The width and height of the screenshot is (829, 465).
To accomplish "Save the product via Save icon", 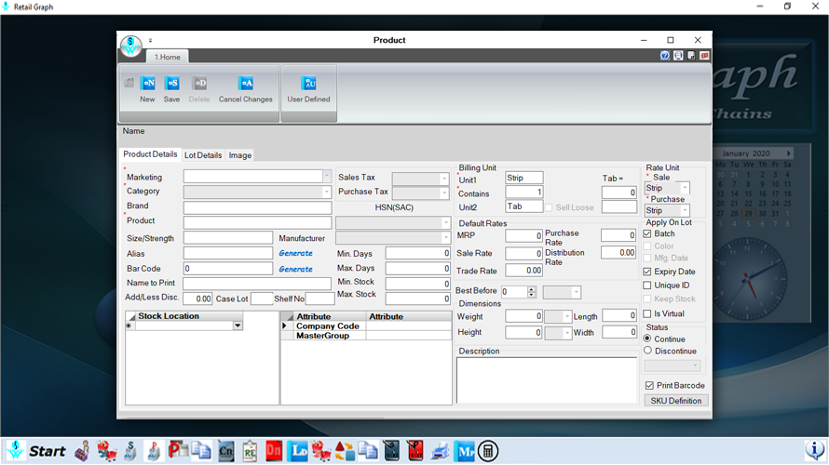I will coord(171,84).
